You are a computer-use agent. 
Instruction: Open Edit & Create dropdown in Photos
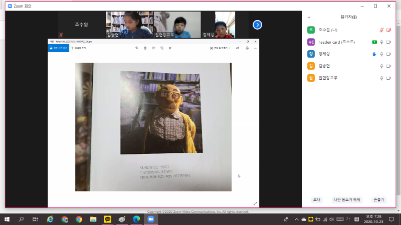[220, 48]
